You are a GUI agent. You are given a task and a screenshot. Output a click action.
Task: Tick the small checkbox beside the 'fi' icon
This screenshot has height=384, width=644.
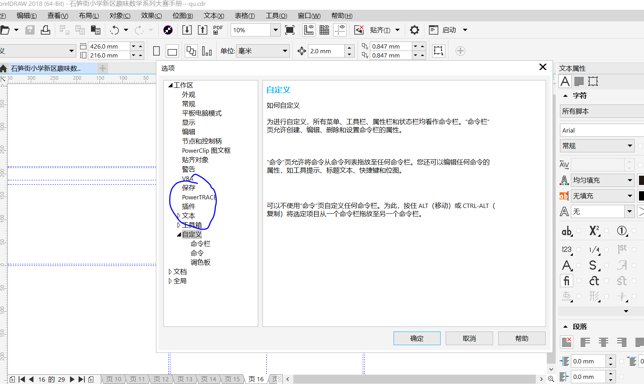click(579, 281)
